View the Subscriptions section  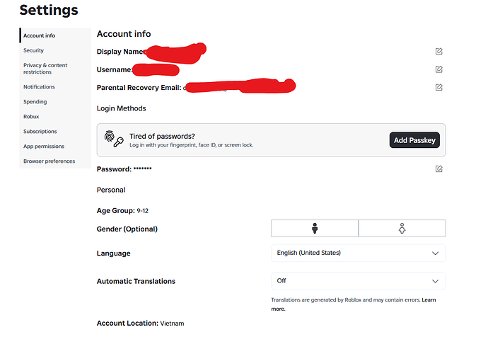pos(40,132)
